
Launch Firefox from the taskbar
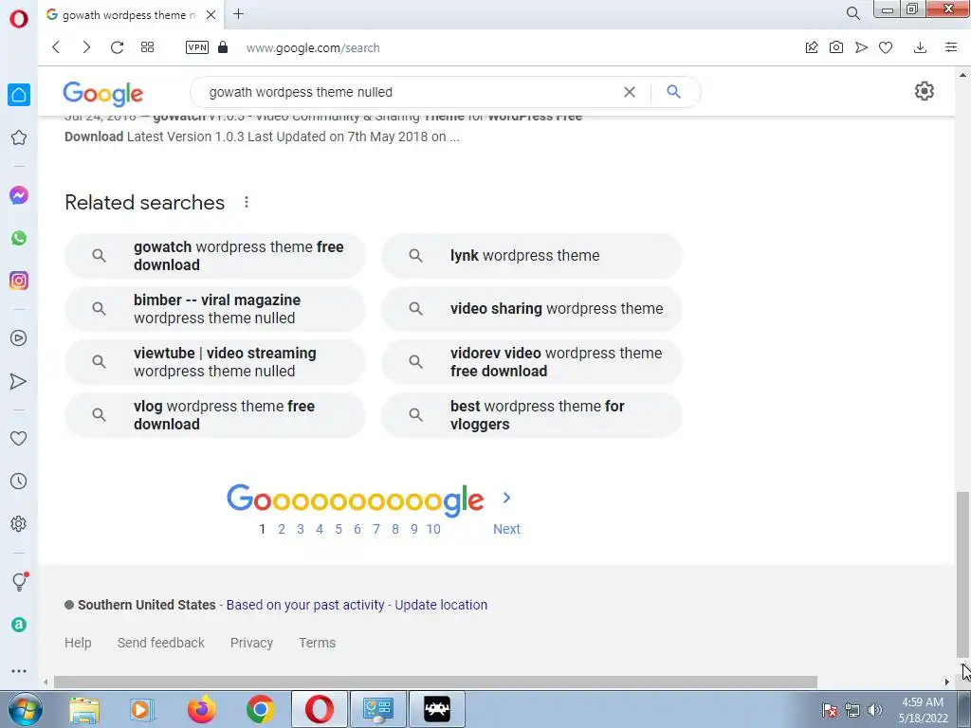pyautogui.click(x=202, y=709)
